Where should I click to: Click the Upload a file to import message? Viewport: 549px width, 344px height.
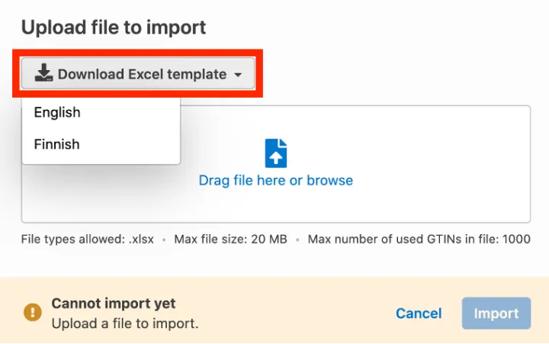click(x=125, y=323)
